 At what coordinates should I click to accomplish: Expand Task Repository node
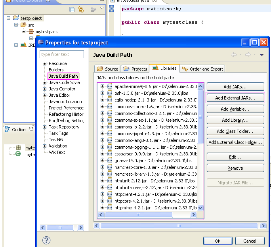coord(45,127)
